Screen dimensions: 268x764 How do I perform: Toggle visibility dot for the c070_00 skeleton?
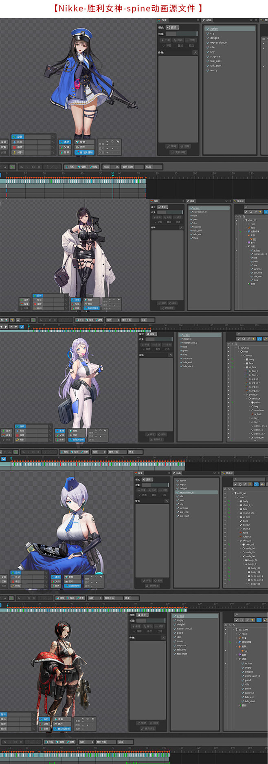point(226,493)
